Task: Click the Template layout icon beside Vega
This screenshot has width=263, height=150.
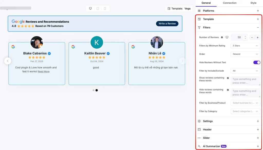Action: [169, 8]
